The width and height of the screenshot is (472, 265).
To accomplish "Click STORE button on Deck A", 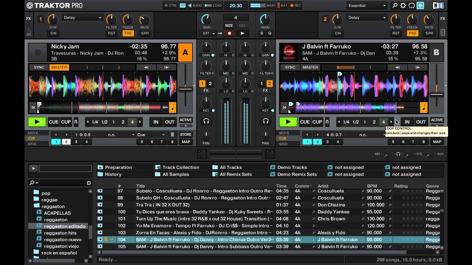I will tap(186, 135).
